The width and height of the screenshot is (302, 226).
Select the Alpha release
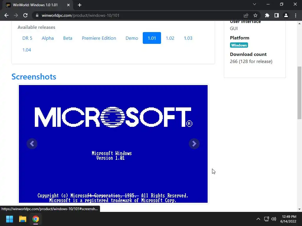click(48, 38)
